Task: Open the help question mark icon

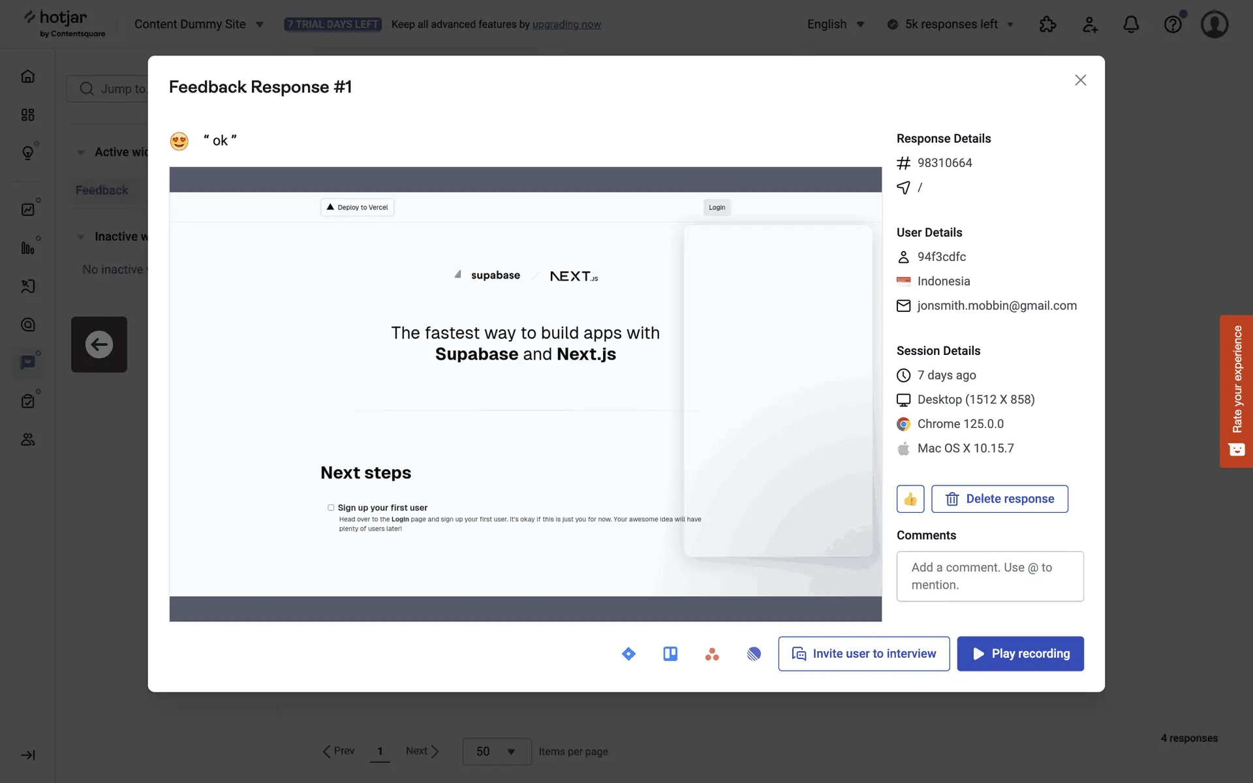Action: [1173, 24]
